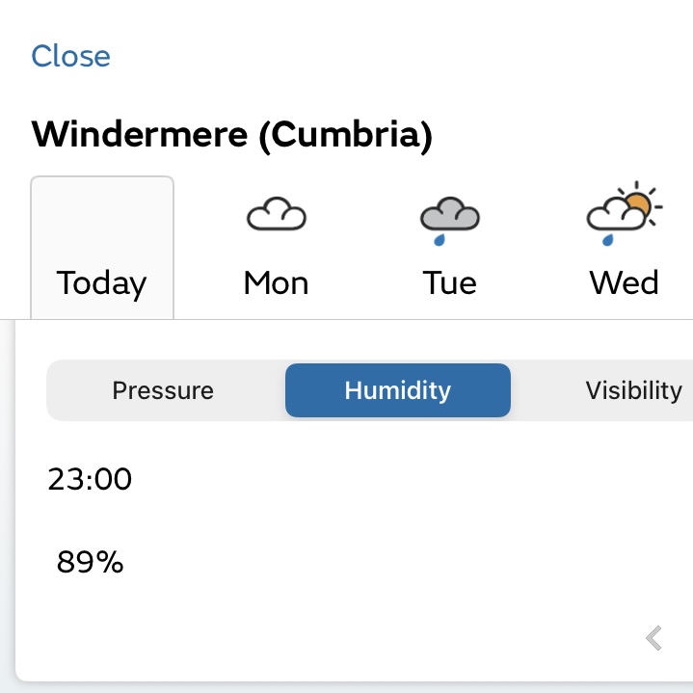Open the Tue forecast tab label

click(x=450, y=283)
